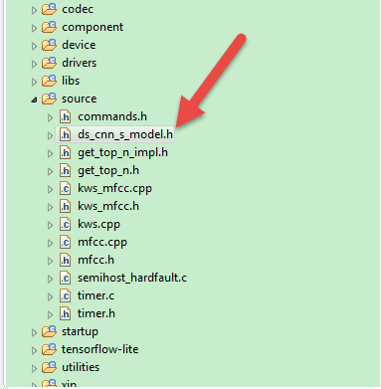Expand the get_top_n.h file node
Screen dimensions: 381x389
click(50, 171)
